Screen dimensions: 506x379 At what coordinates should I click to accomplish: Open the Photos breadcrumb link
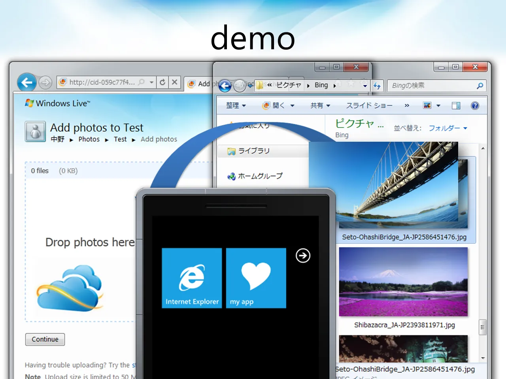[x=89, y=139]
